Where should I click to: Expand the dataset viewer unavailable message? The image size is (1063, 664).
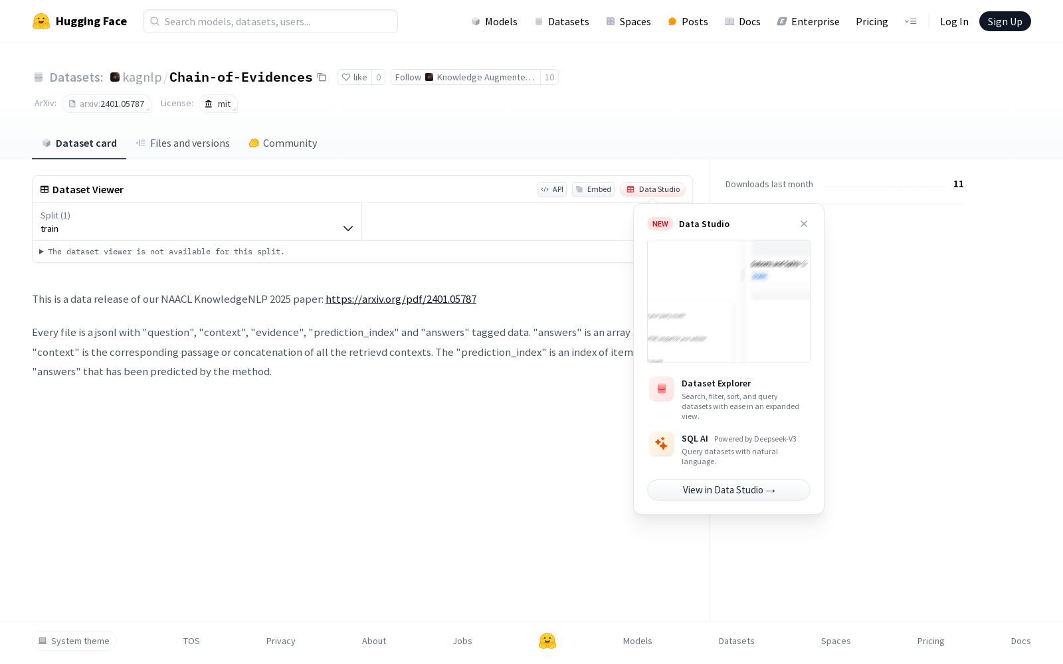coord(162,252)
